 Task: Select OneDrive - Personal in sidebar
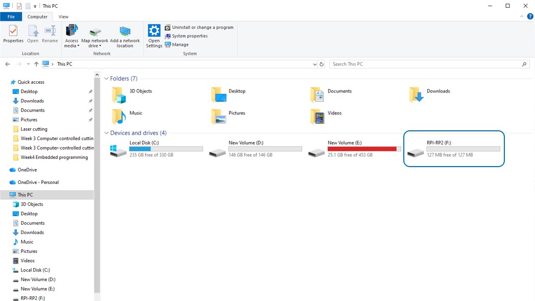click(38, 182)
